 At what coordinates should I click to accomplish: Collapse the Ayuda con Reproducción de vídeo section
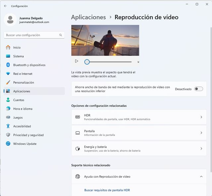tap(201, 177)
